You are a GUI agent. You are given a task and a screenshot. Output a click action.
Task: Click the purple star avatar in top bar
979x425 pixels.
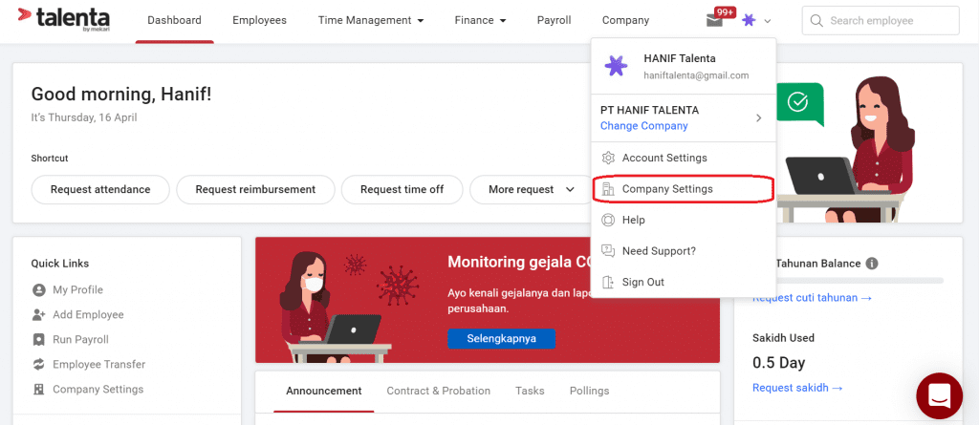pos(749,21)
